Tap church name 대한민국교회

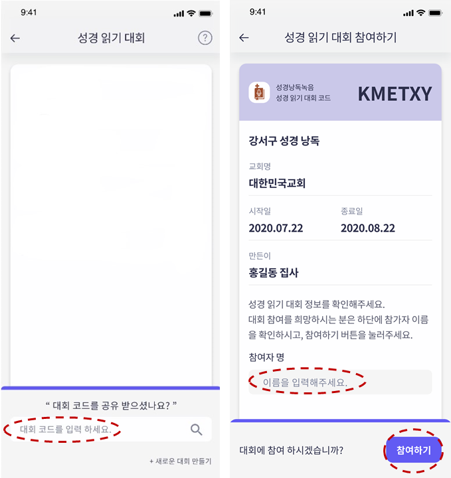(277, 183)
